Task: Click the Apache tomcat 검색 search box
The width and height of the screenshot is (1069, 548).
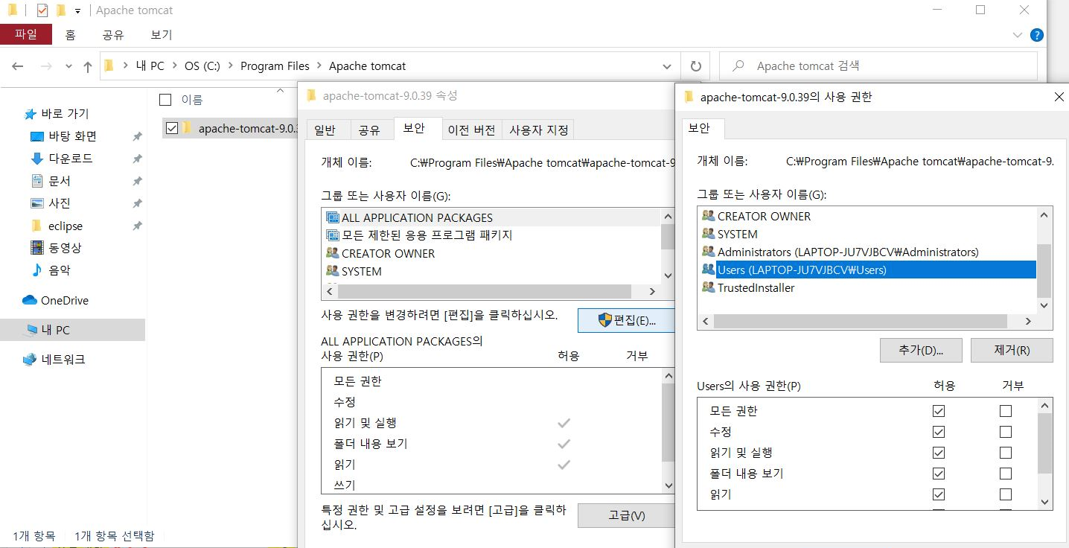Action: point(878,66)
